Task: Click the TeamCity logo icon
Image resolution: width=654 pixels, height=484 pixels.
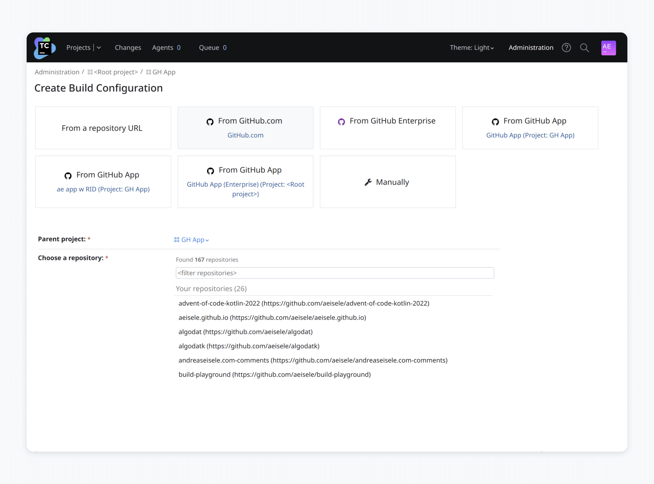Action: 45,48
